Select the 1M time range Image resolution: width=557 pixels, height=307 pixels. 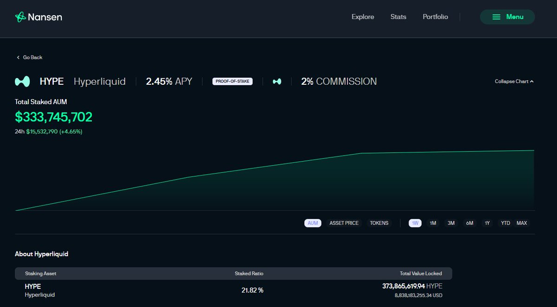point(433,223)
